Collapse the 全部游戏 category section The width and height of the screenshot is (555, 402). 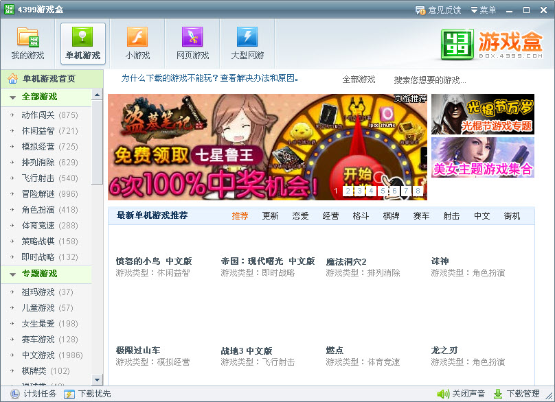(x=13, y=97)
